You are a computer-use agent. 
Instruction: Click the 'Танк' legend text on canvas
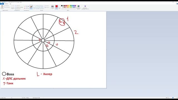tap(10, 83)
